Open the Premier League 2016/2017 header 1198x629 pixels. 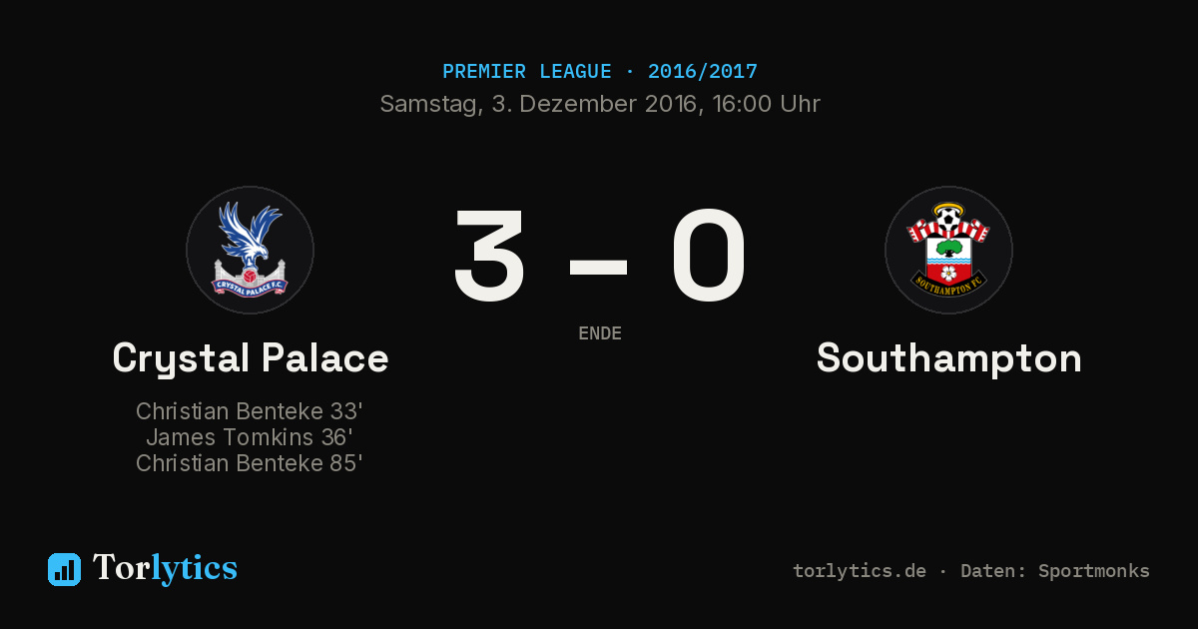[600, 72]
